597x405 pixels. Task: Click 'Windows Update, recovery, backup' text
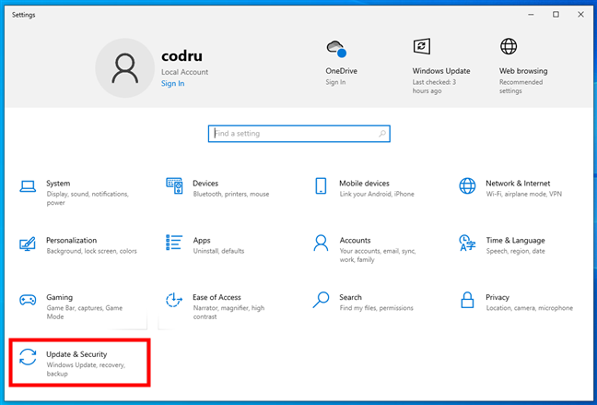click(x=86, y=369)
